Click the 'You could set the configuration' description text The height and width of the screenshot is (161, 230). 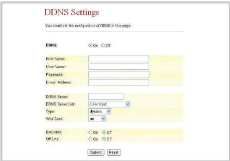click(88, 26)
